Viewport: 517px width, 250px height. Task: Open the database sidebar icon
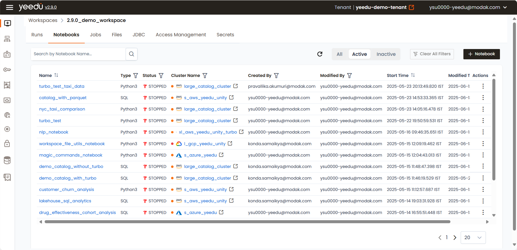click(x=7, y=160)
